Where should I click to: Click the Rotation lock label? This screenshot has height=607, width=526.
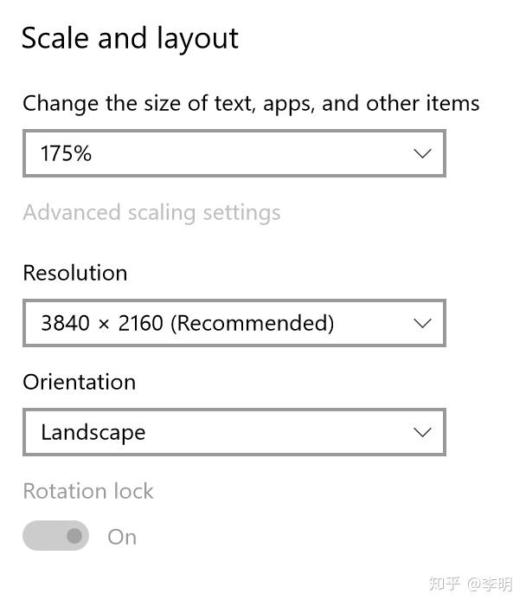[x=88, y=491]
